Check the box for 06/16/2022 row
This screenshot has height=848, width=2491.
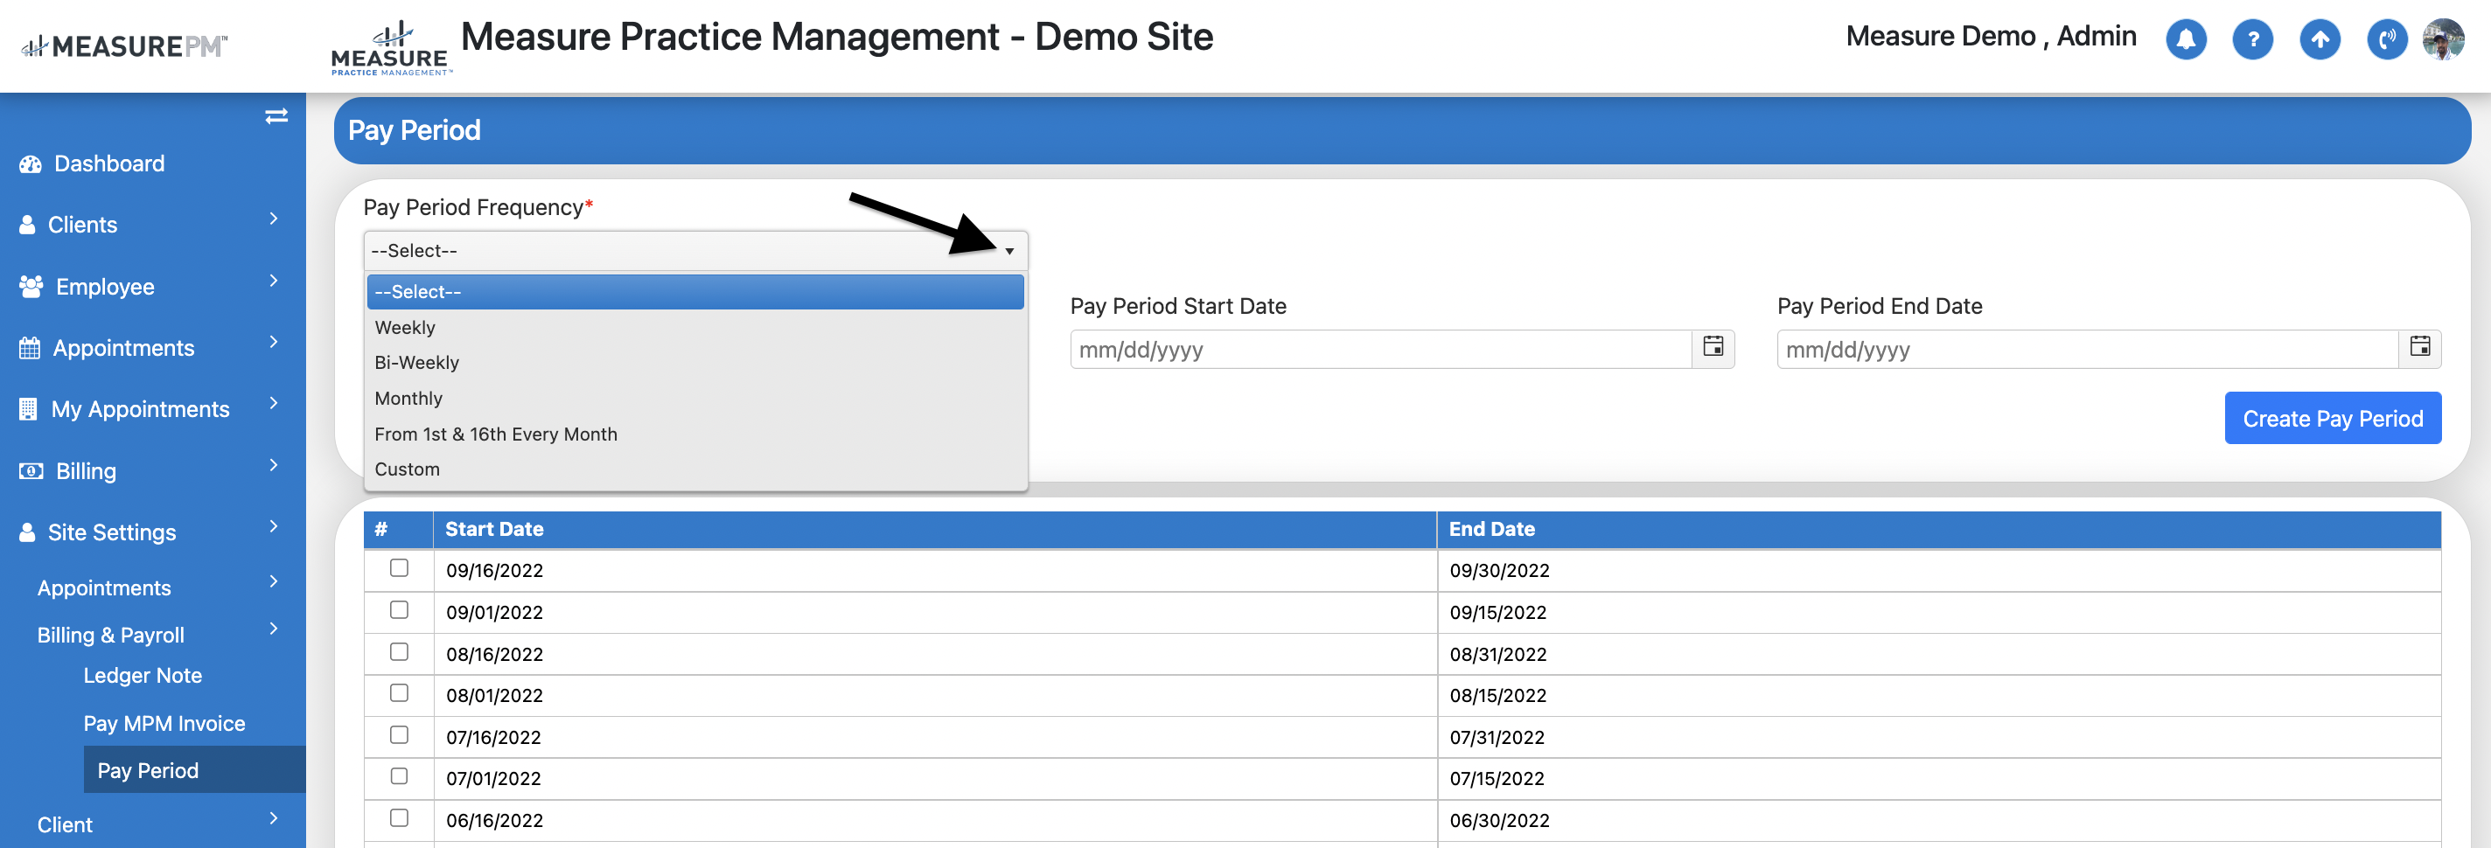[399, 818]
